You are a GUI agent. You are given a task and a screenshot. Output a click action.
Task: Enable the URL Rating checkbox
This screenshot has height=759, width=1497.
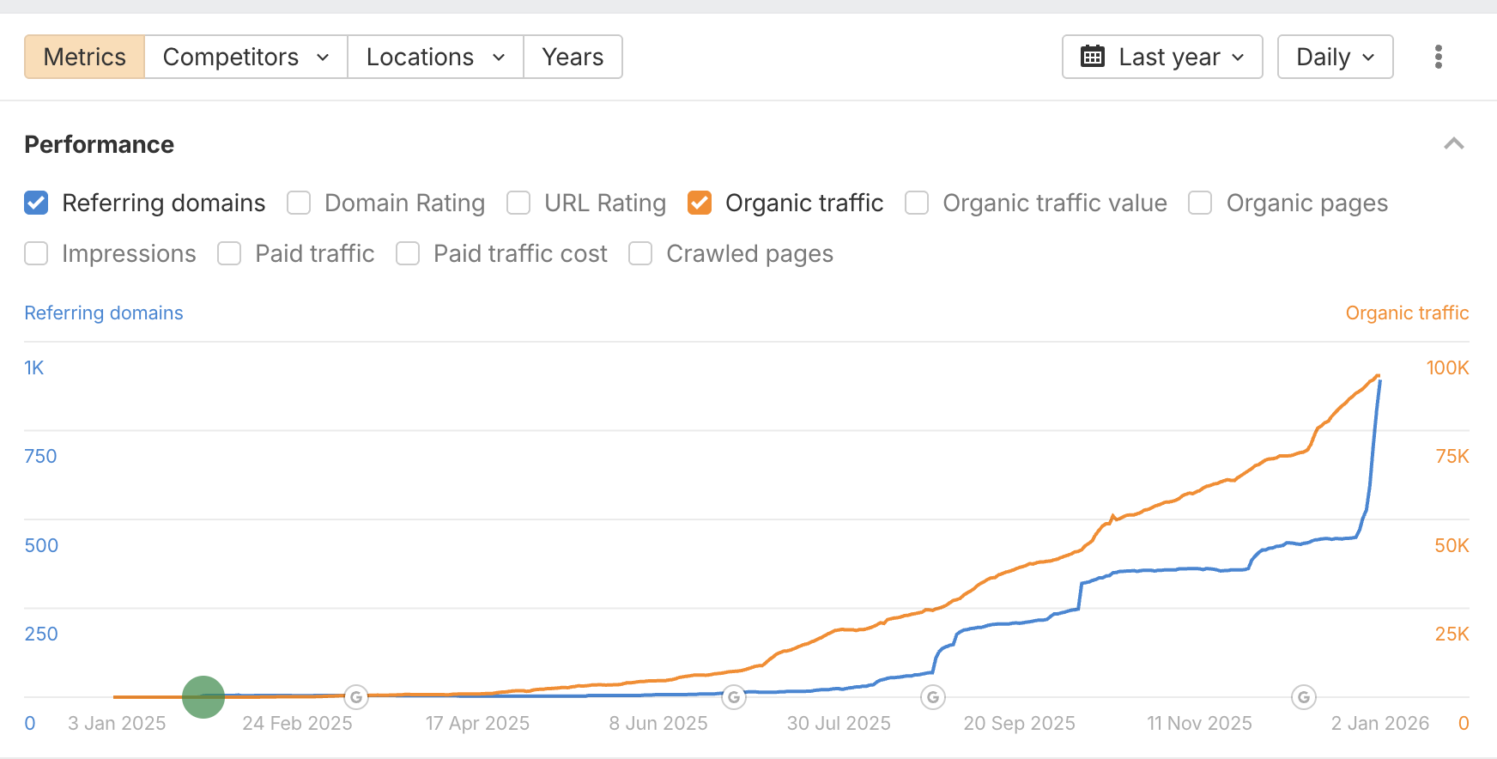pyautogui.click(x=518, y=203)
